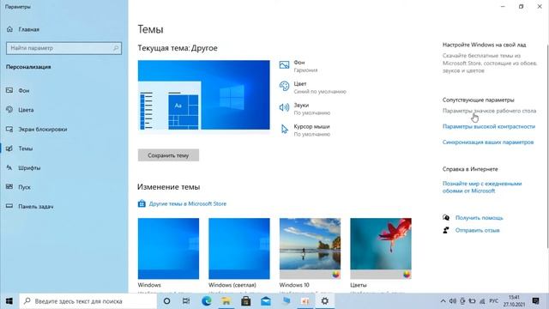Click the taskbar search box
Screen dimensions: 549x309
[87, 301]
